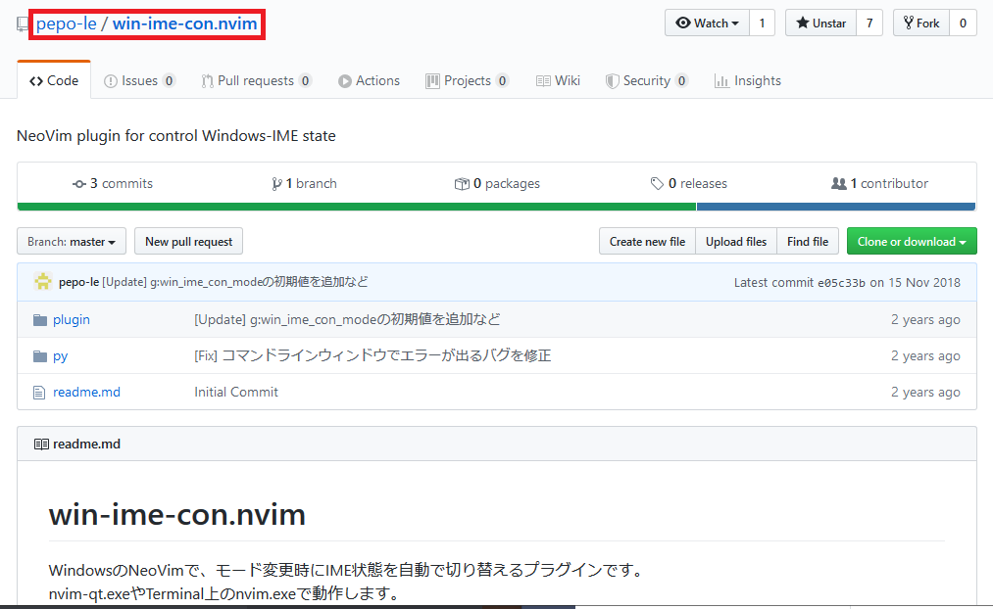Click the file icon for readme.md

coord(39,393)
